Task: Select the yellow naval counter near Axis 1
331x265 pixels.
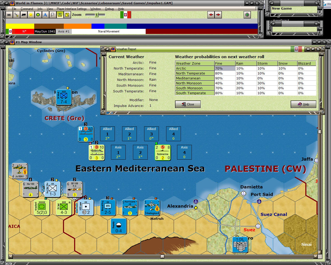Action: [97, 152]
